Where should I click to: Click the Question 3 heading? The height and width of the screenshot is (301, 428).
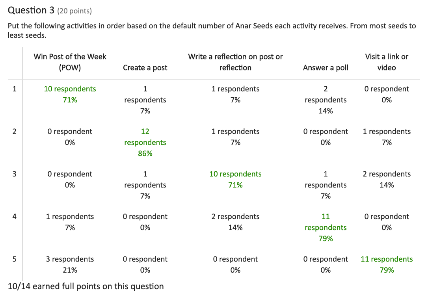pos(31,10)
